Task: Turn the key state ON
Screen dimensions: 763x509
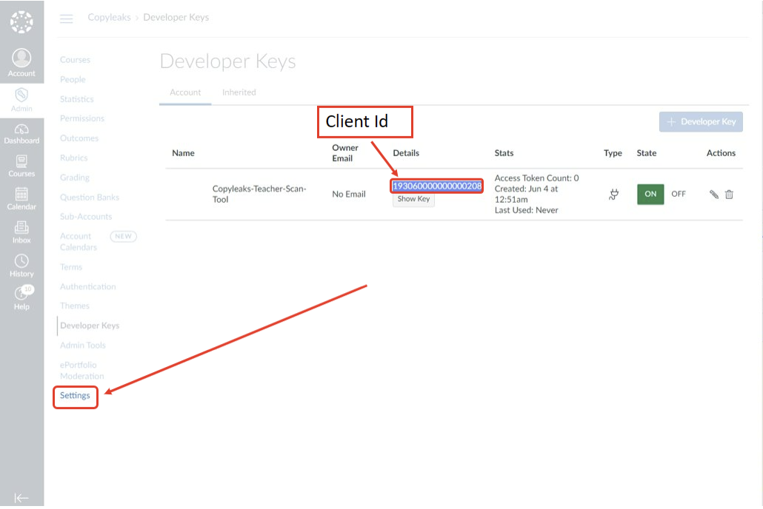Action: pos(650,194)
